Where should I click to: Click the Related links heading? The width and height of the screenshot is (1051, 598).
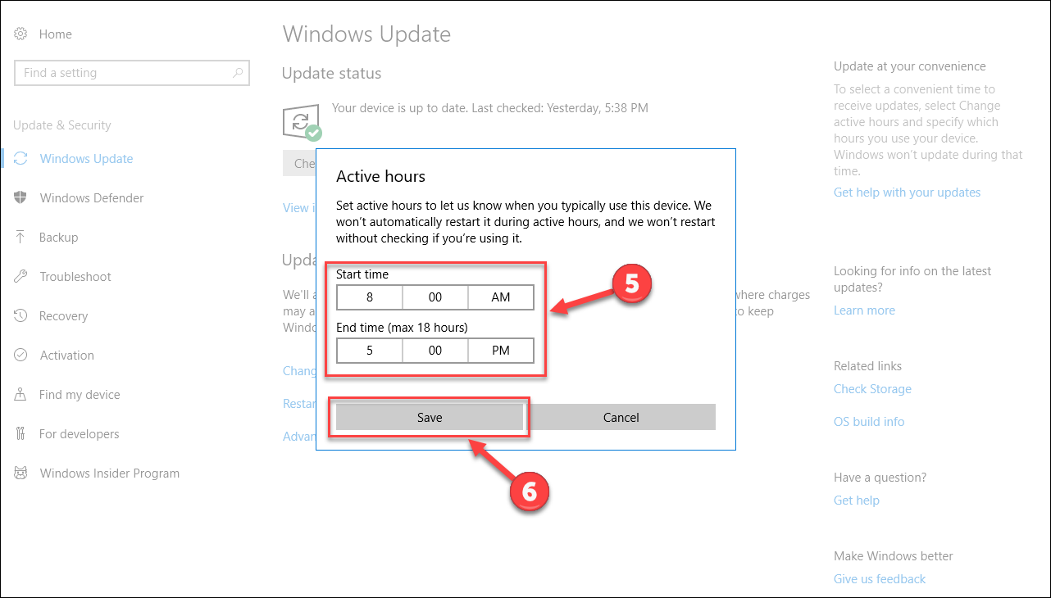tap(867, 366)
